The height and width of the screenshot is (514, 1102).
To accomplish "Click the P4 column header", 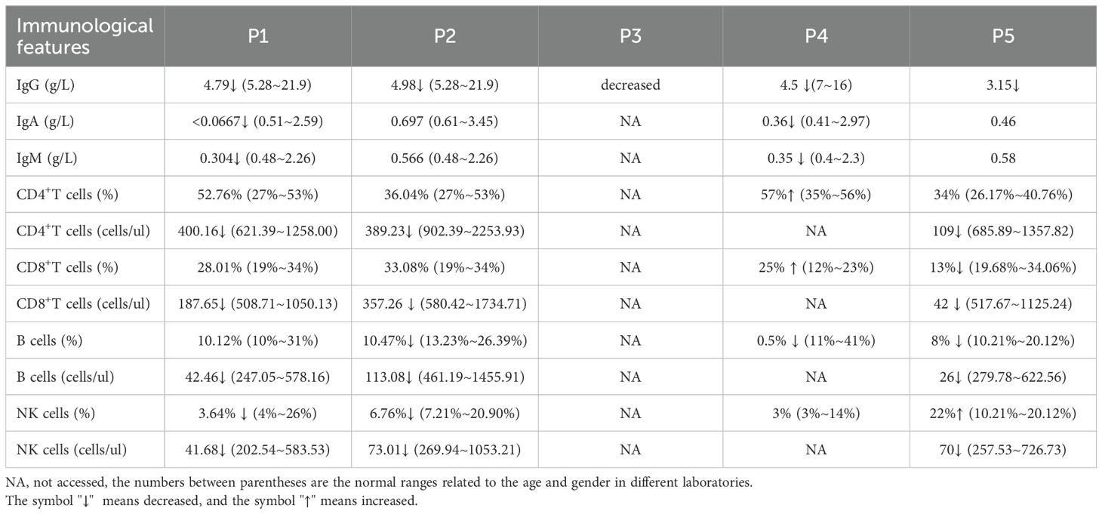I will tap(817, 37).
